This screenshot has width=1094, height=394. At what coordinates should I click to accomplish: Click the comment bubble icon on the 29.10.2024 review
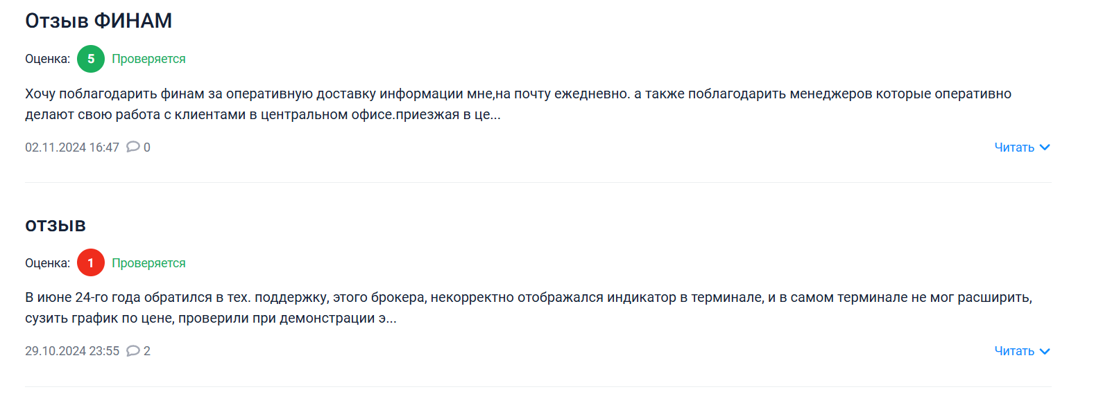(133, 351)
